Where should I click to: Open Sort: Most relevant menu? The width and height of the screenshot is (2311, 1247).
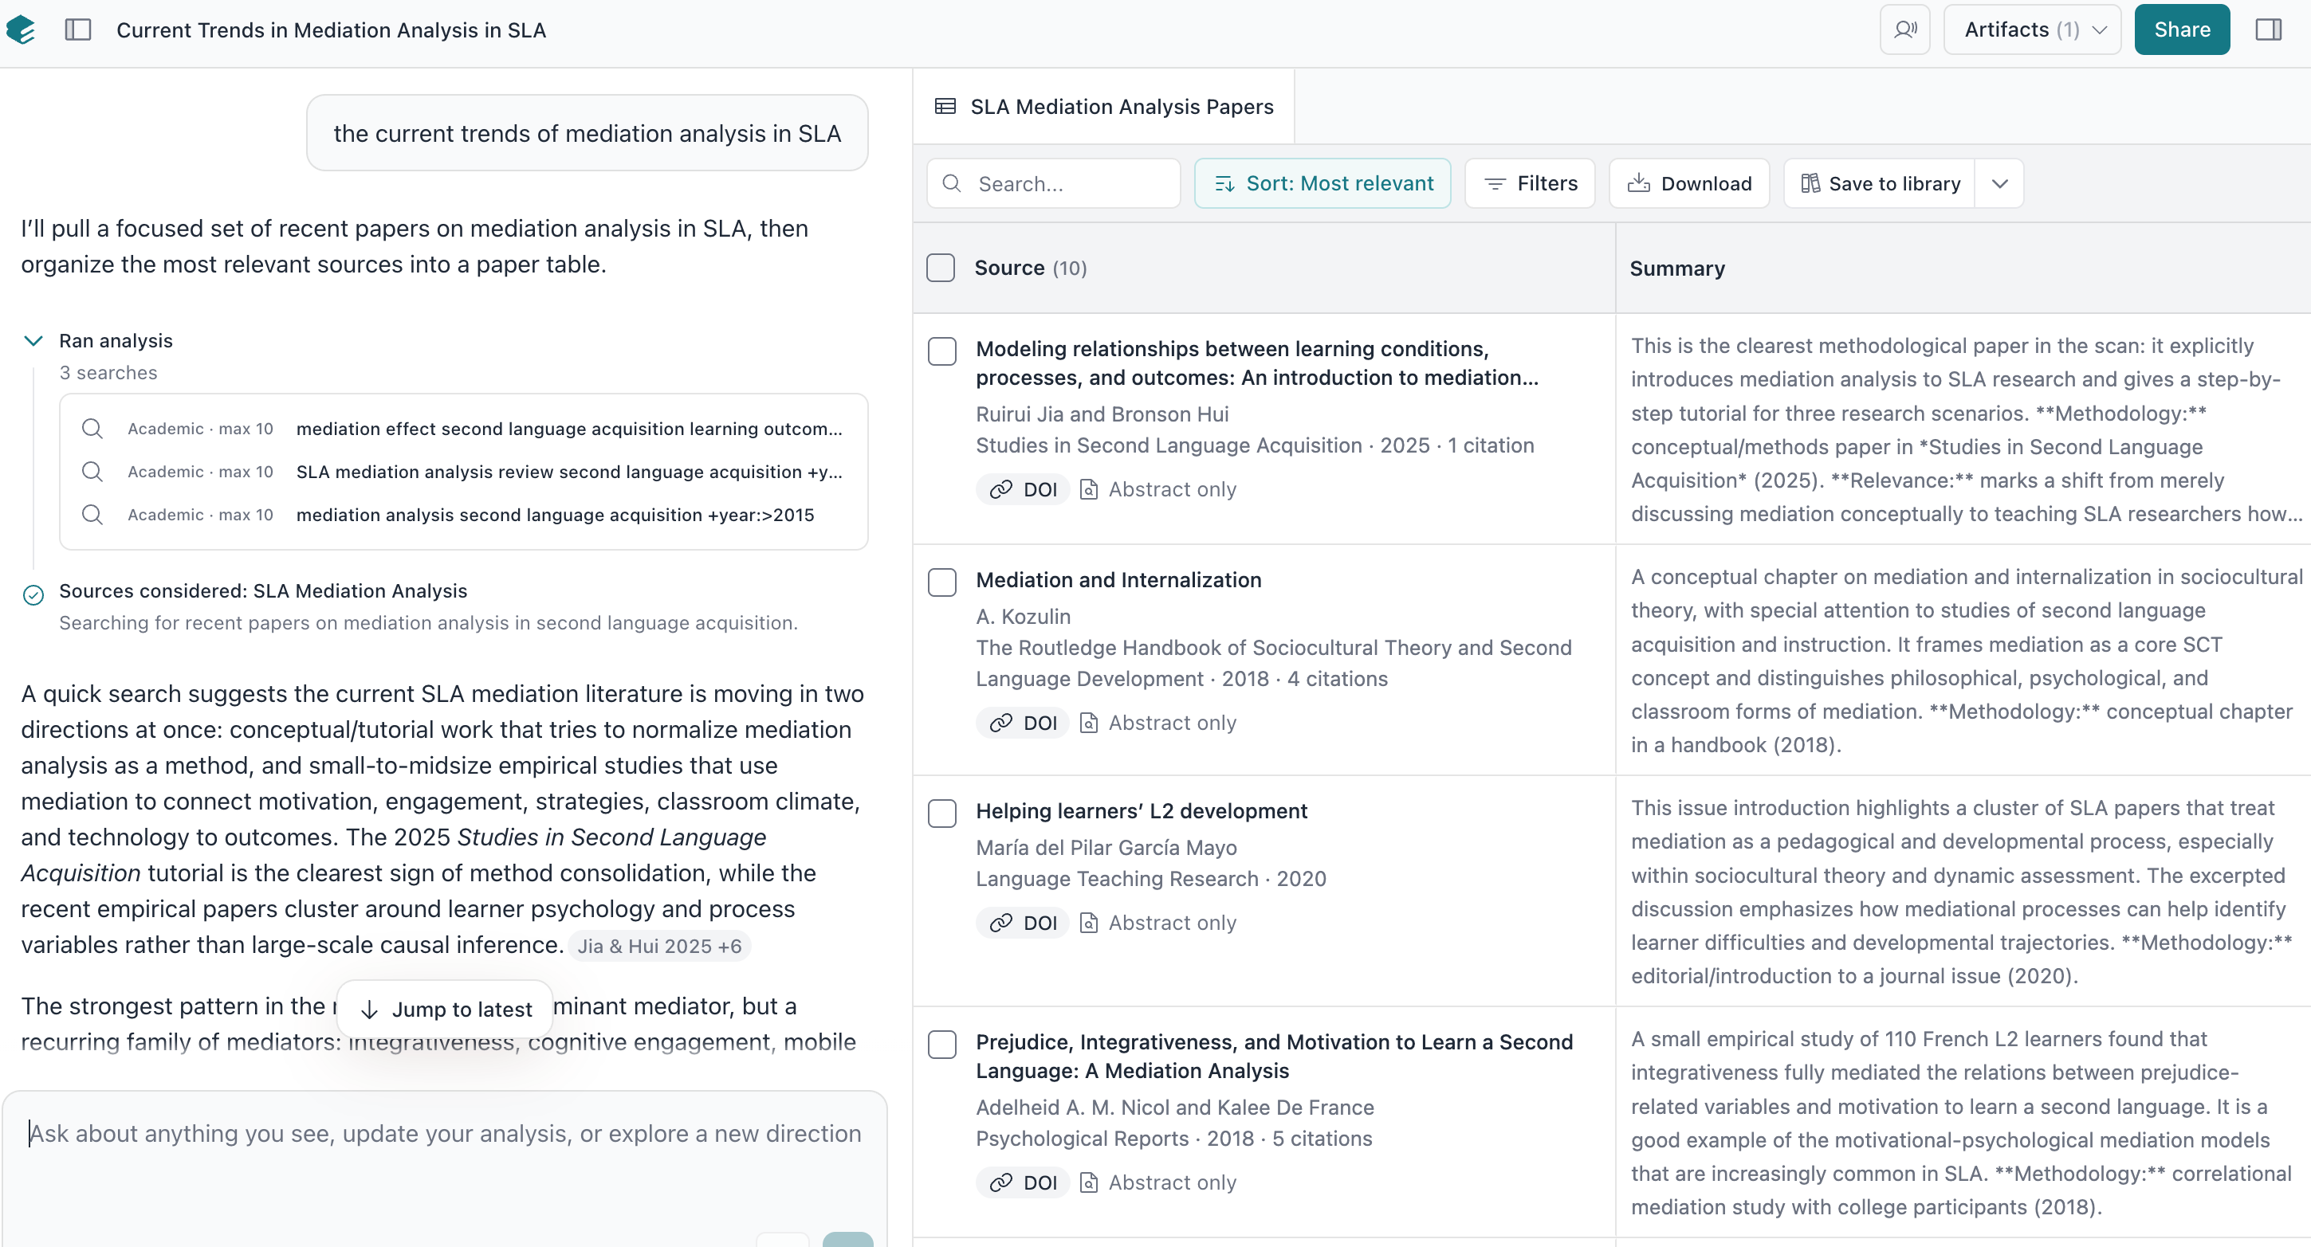tap(1323, 184)
